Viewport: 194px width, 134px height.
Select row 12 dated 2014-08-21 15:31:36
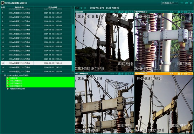click(36, 38)
